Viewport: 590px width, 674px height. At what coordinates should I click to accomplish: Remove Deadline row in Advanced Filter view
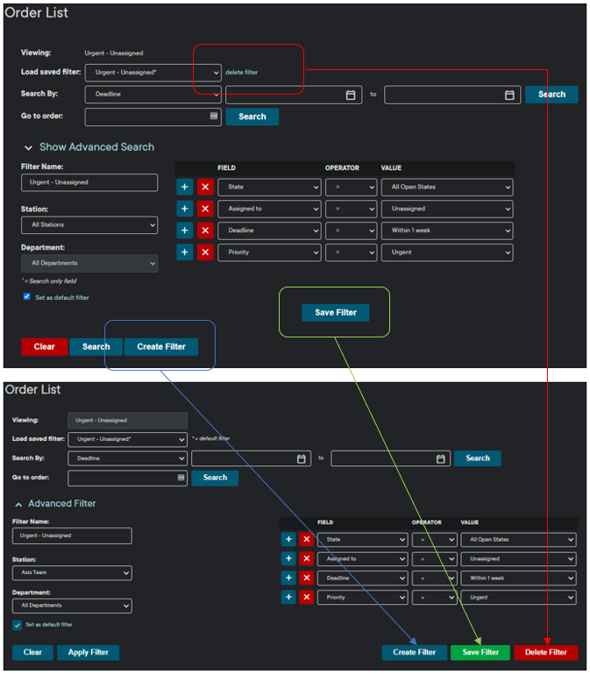click(307, 578)
